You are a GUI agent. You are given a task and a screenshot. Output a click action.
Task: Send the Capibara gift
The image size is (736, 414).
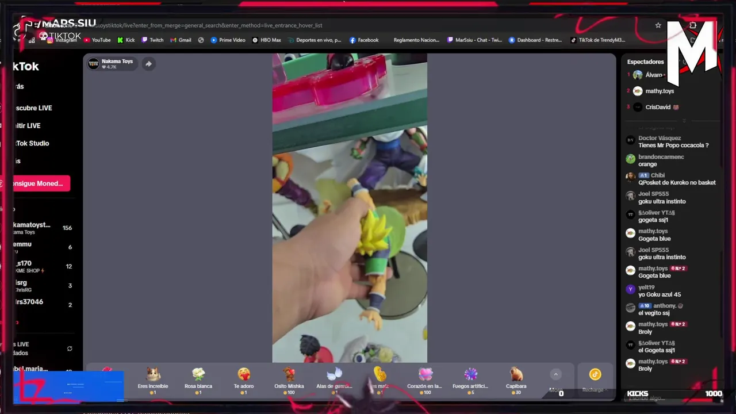516,381
